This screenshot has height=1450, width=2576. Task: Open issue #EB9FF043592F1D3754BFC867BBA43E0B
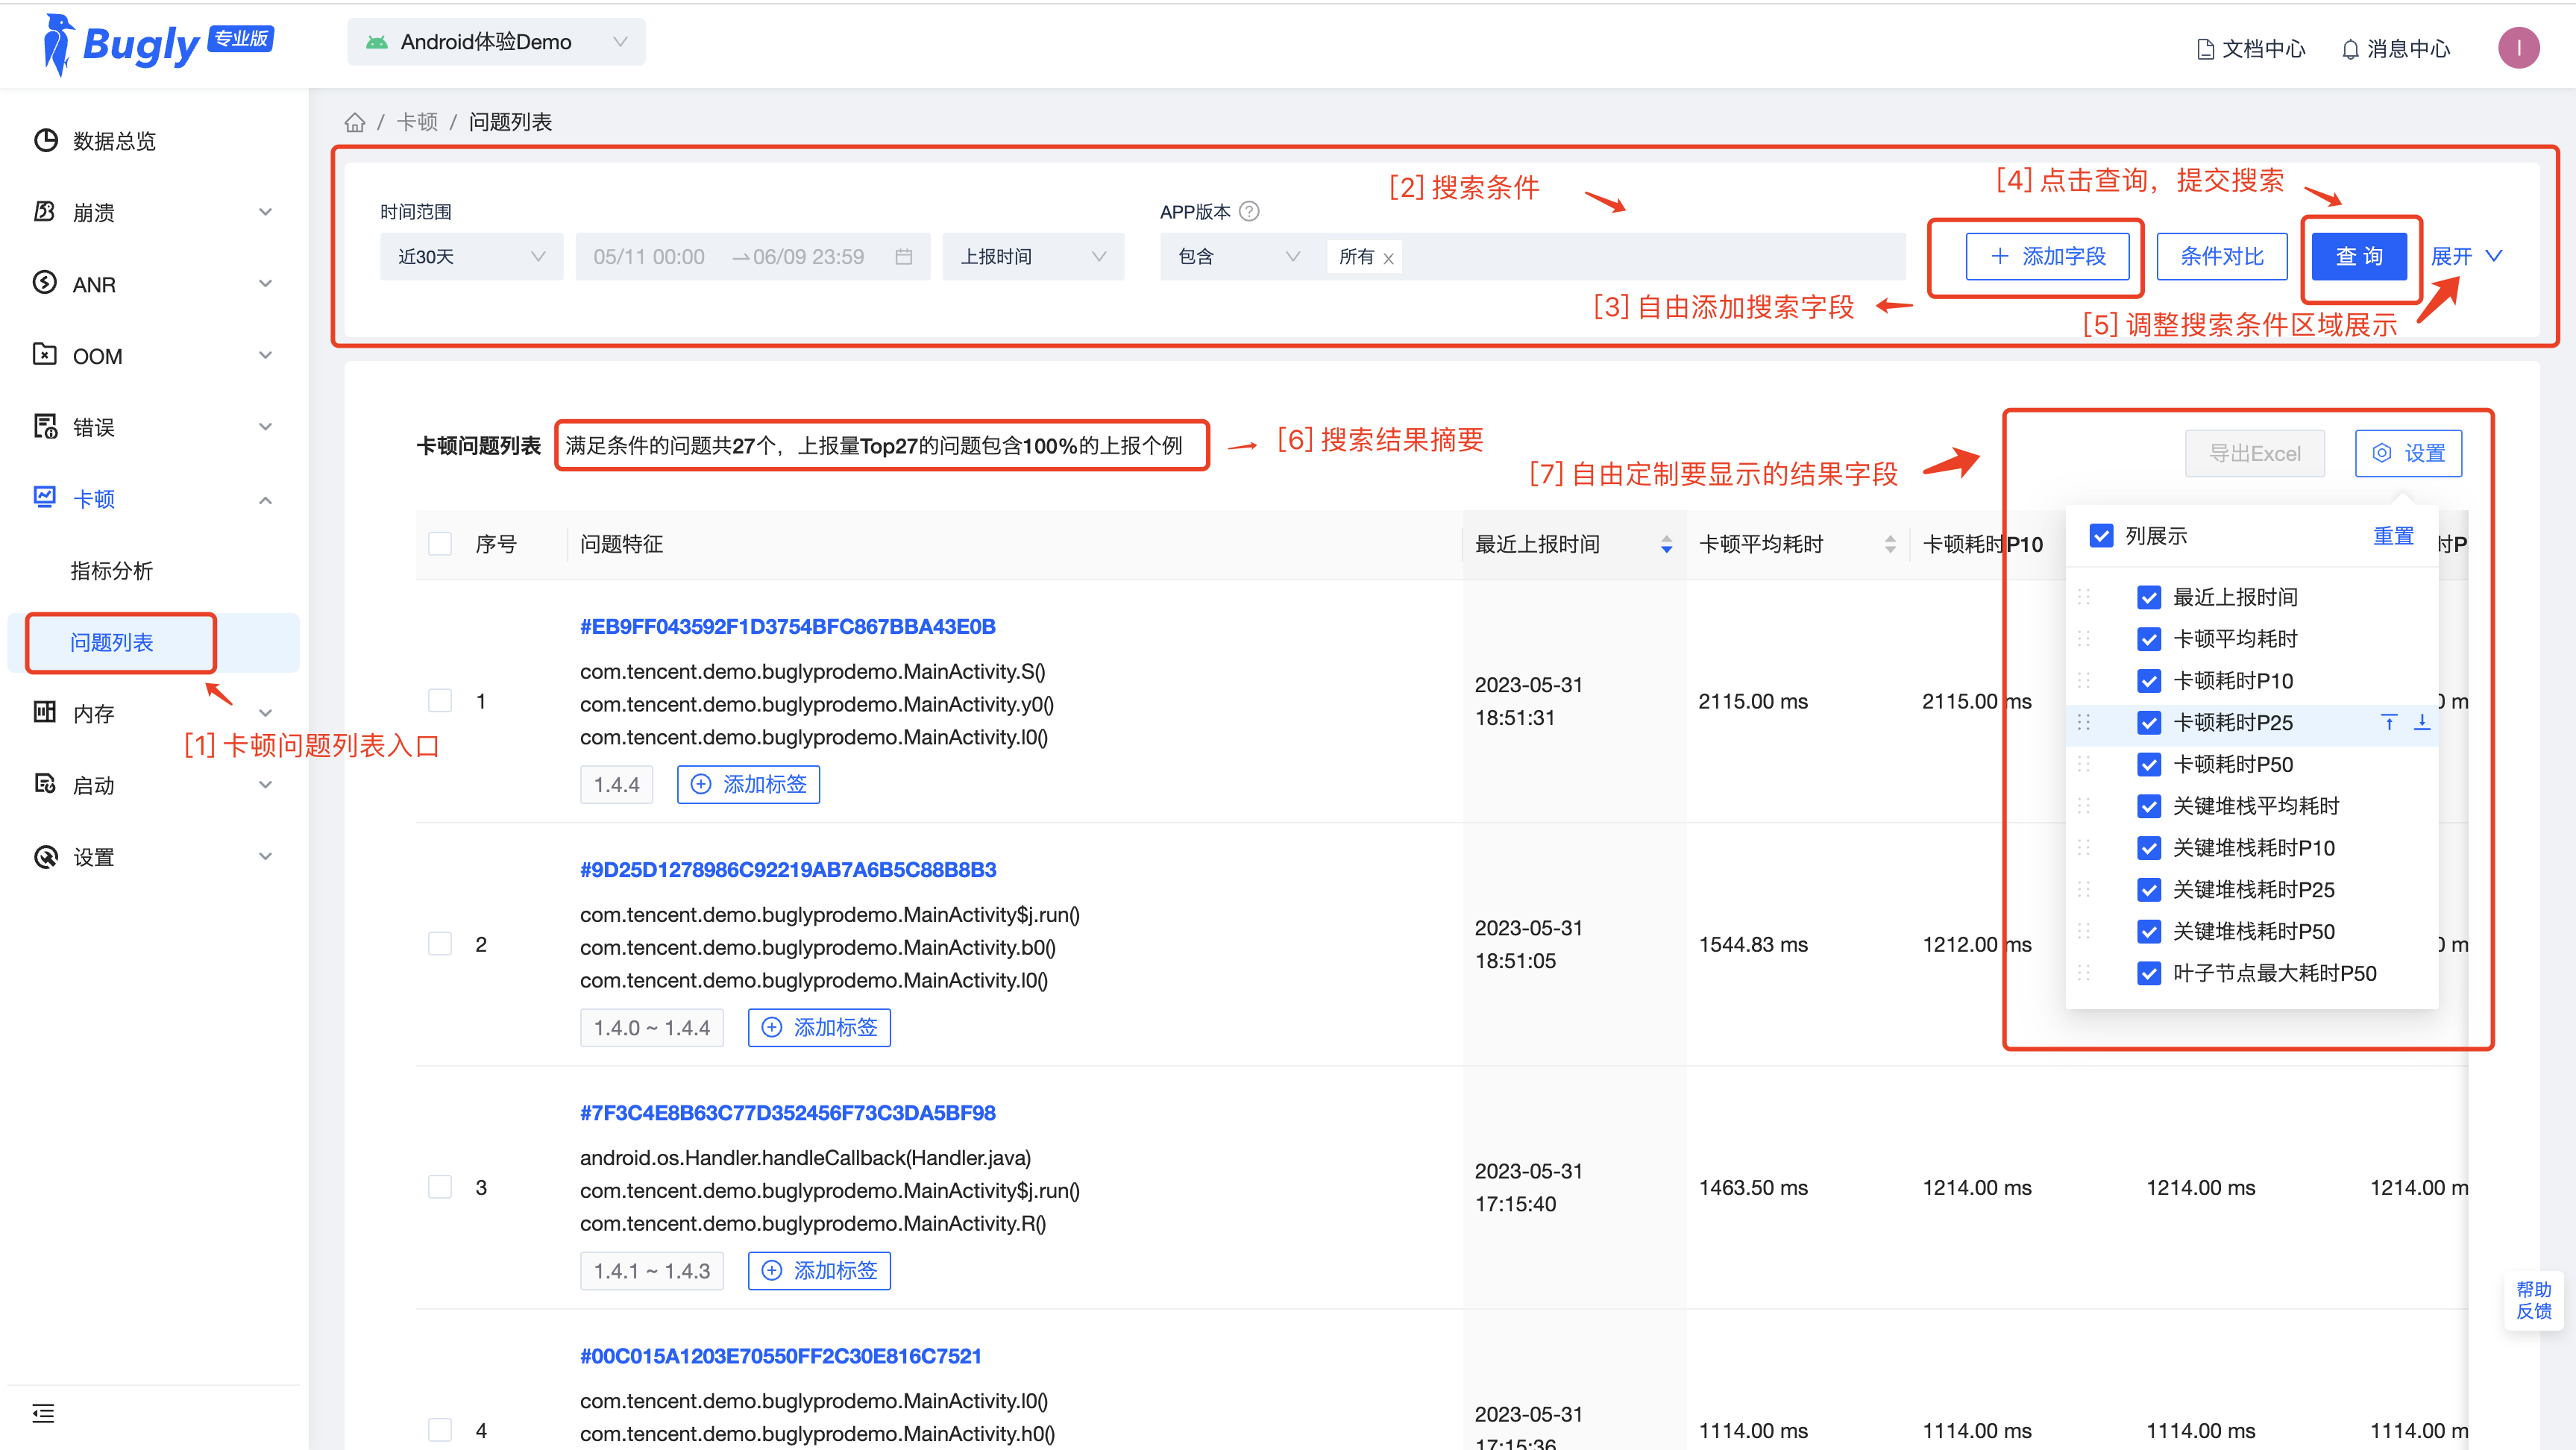788,626
